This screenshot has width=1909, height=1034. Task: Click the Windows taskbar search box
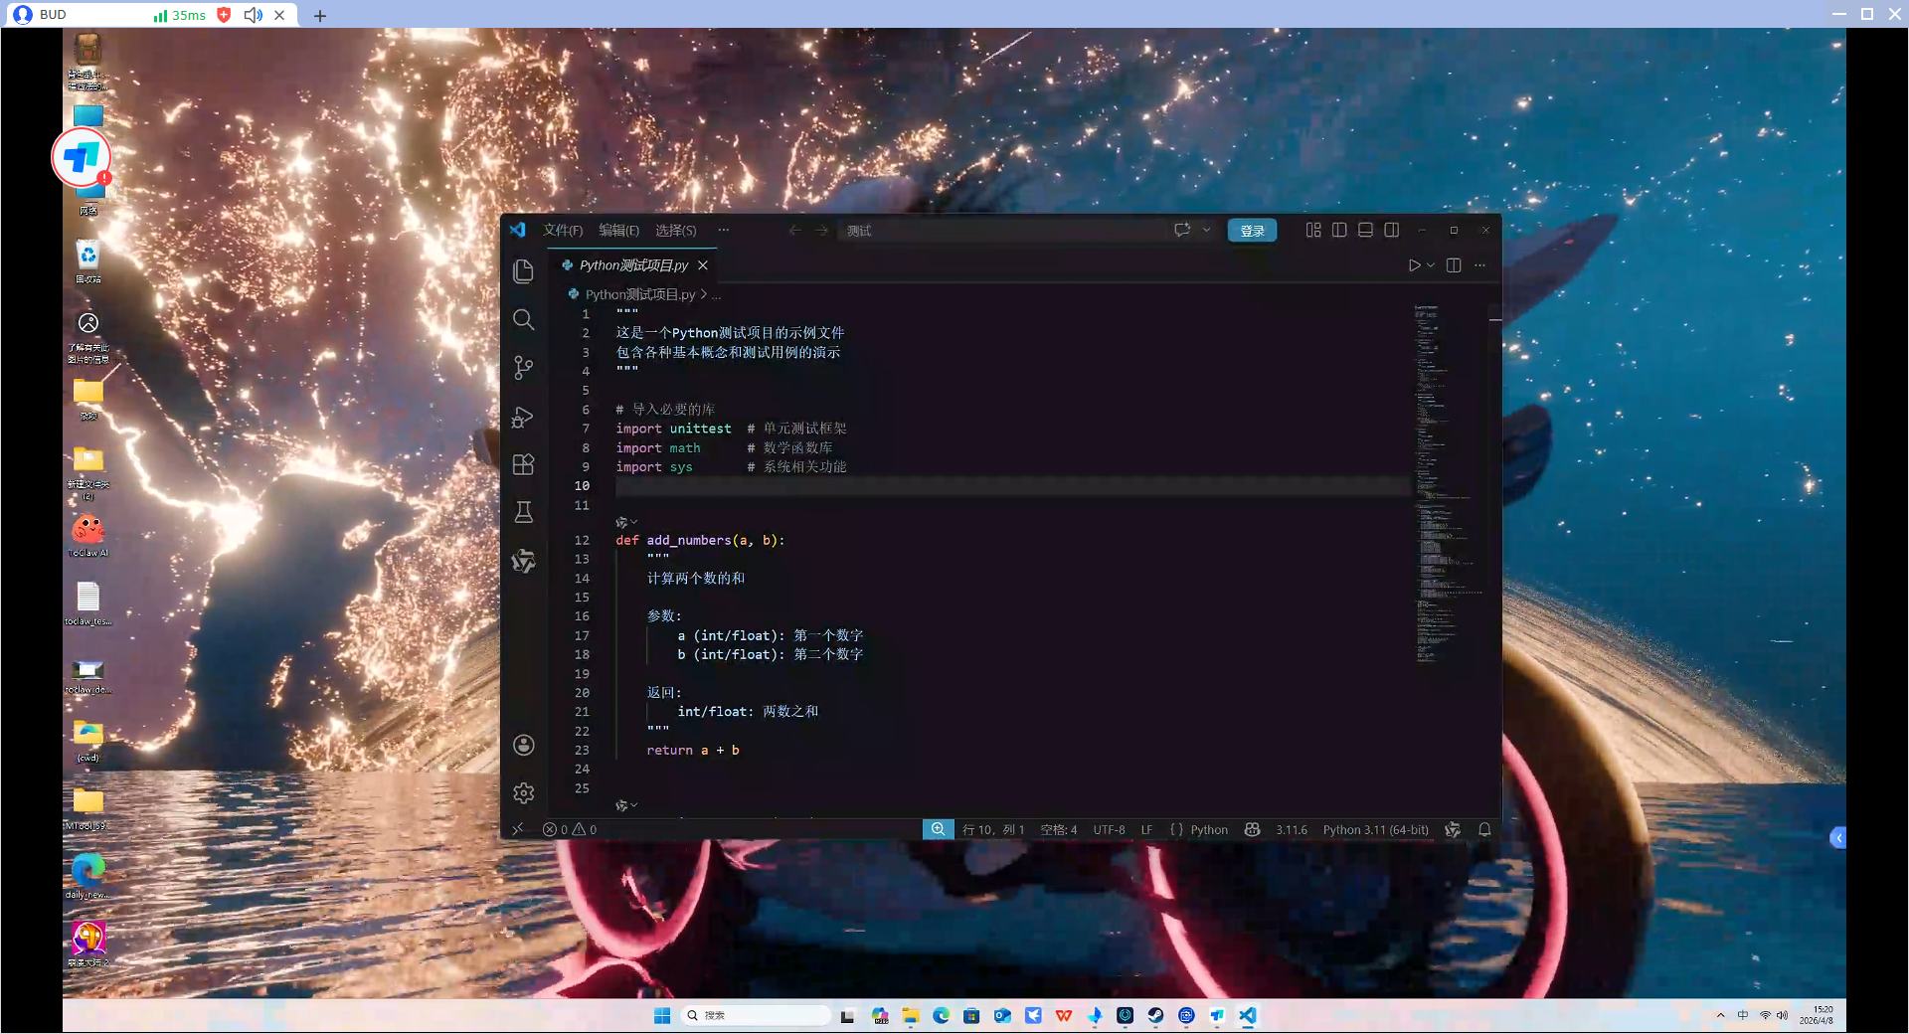coord(757,1015)
